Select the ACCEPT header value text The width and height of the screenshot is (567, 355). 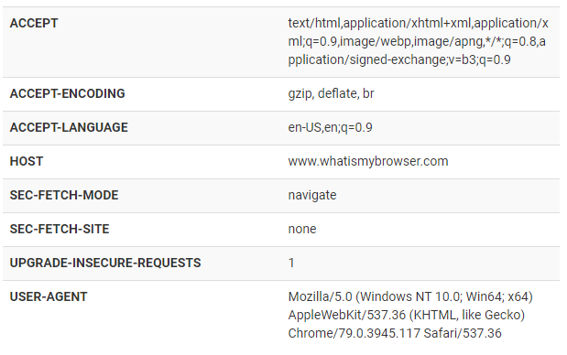(418, 41)
